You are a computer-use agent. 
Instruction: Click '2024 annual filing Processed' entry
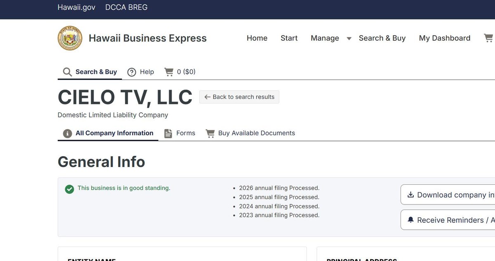279,206
